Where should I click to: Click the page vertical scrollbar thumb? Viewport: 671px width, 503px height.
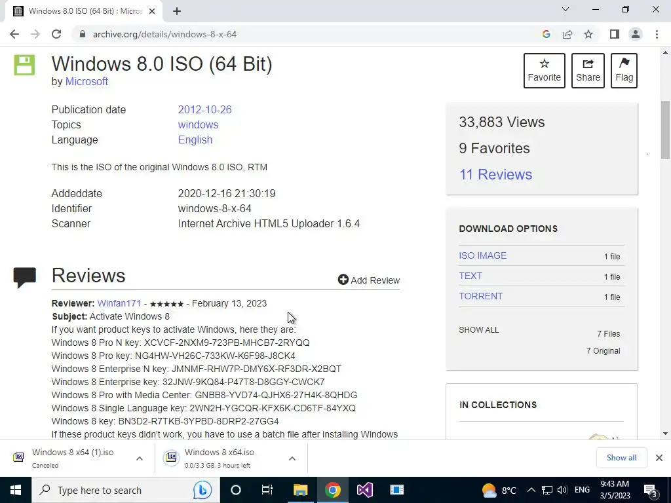click(665, 130)
